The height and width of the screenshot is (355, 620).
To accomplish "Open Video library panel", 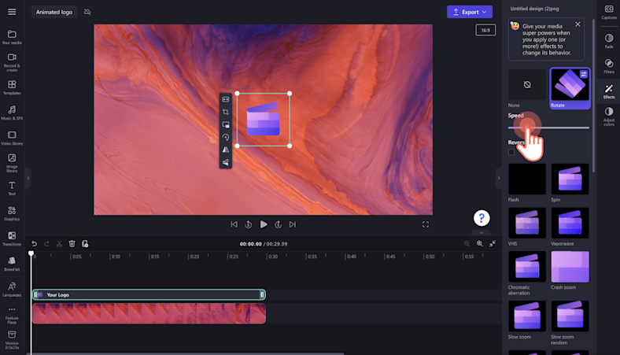I will [x=12, y=138].
